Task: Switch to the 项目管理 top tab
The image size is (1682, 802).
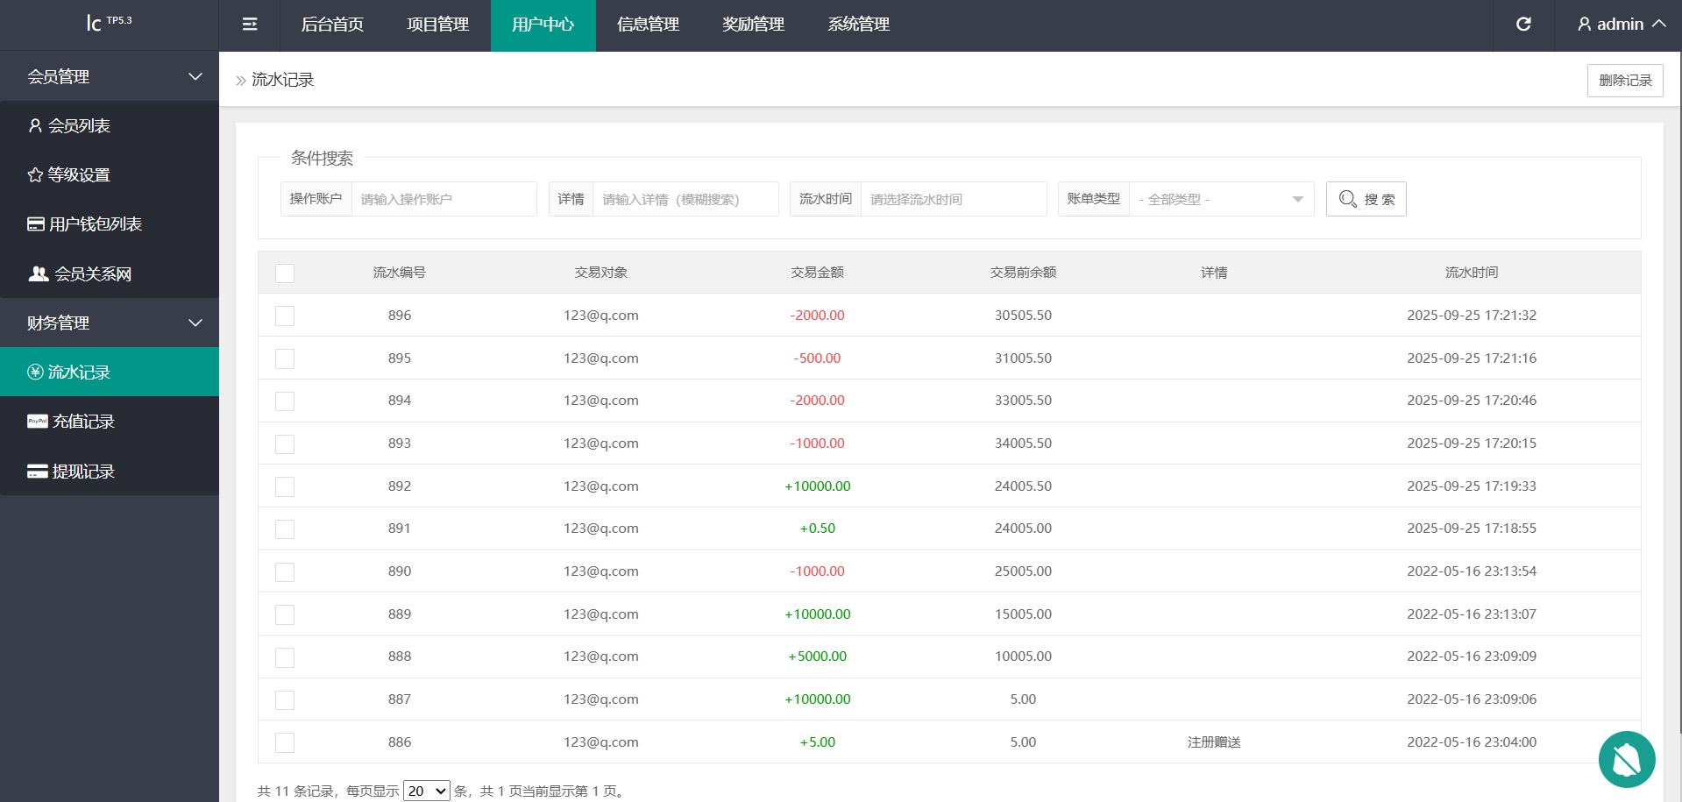Action: point(437,25)
